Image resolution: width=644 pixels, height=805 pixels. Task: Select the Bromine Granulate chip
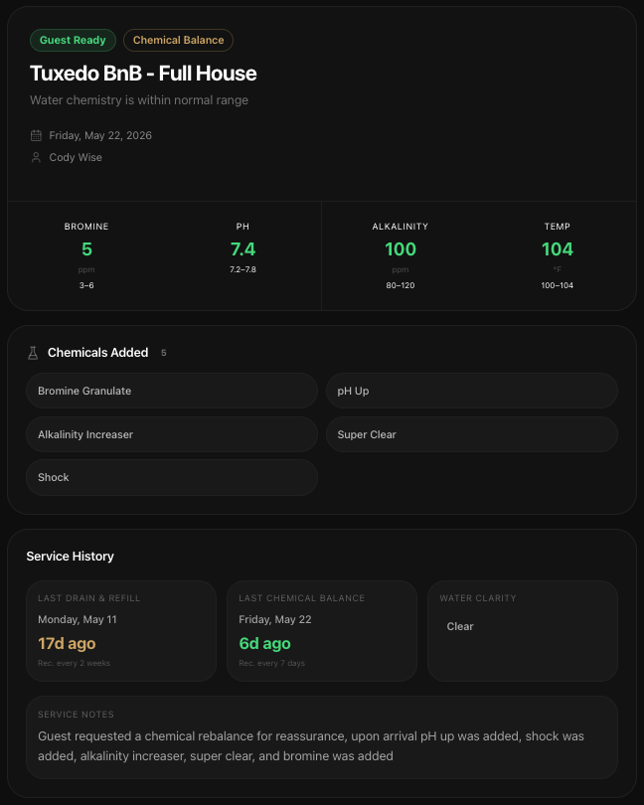pos(172,391)
